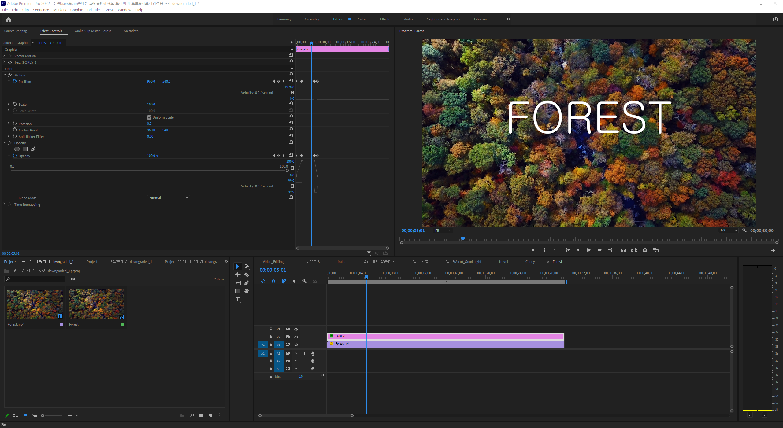Select the Forest.mp4 thumbnail in Project

(35, 304)
